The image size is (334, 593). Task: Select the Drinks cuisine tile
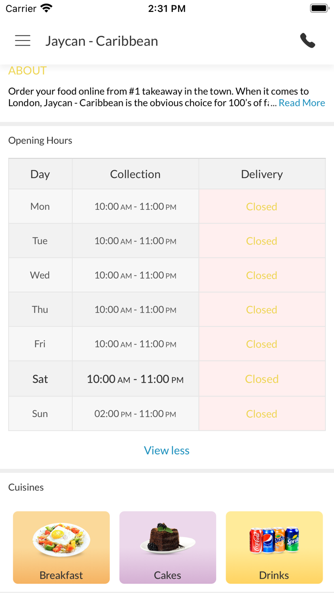point(274,547)
